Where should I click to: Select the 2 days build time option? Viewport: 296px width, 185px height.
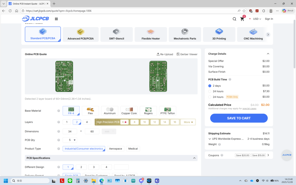[x=210, y=86]
